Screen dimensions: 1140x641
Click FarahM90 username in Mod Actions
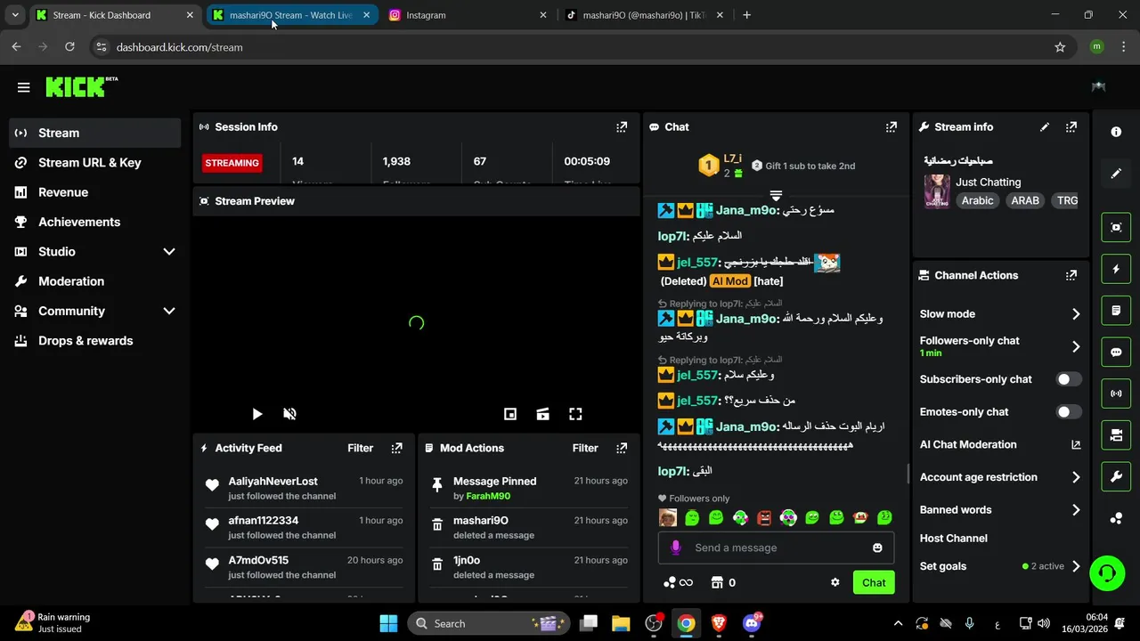[488, 496]
